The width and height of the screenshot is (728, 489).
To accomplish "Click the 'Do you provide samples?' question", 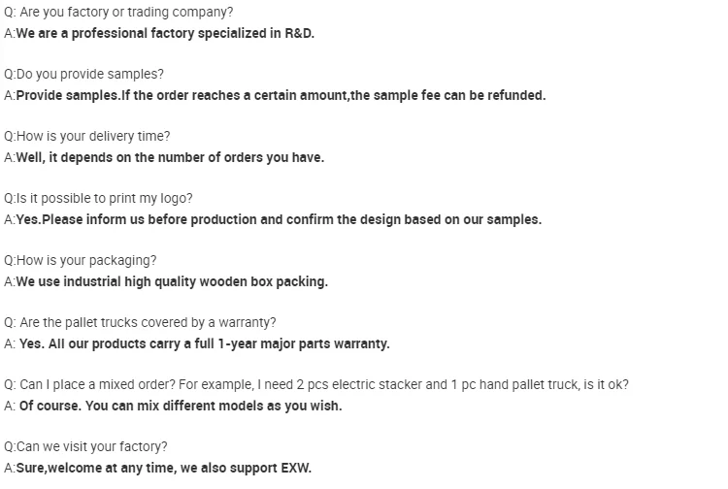I will click(x=84, y=75).
